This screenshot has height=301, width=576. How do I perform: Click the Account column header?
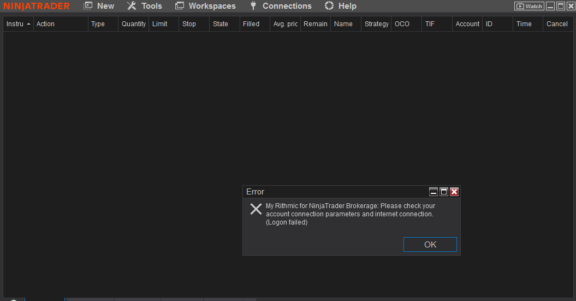467,24
